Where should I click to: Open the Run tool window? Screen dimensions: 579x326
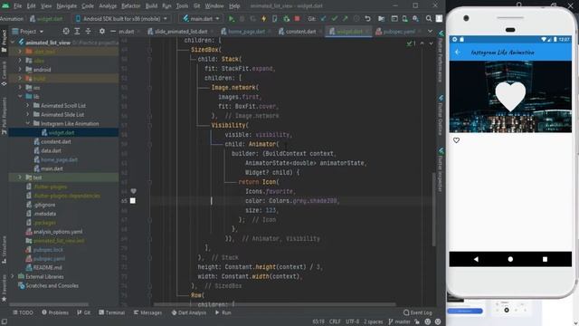223,312
